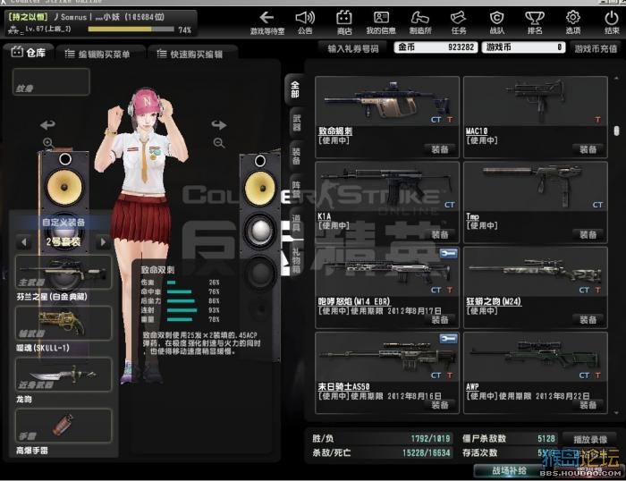Image resolution: width=626 pixels, height=481 pixels.
Task: Click the 僵尸杀敌数 5128 stat
Action: (x=508, y=438)
